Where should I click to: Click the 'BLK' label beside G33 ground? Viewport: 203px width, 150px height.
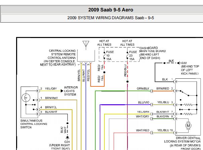pos(171,61)
